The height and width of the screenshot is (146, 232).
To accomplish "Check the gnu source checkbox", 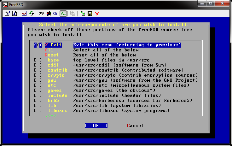I will click(x=38, y=80).
